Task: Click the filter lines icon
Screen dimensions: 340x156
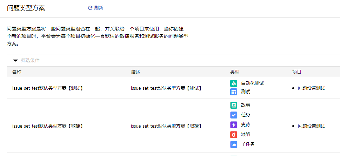Action: click(x=15, y=60)
